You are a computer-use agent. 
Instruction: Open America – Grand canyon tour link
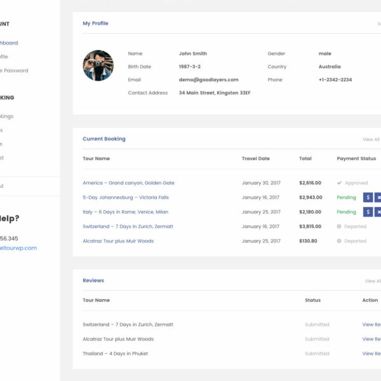(128, 183)
